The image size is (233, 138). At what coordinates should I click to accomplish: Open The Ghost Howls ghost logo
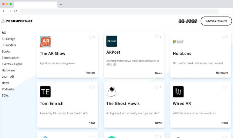(x=112, y=92)
